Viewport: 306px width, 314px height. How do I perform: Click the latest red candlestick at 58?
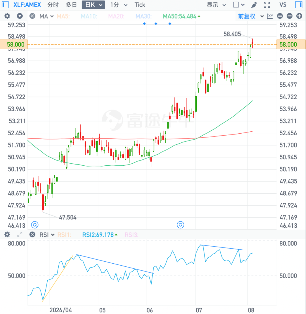pyautogui.click(x=252, y=43)
